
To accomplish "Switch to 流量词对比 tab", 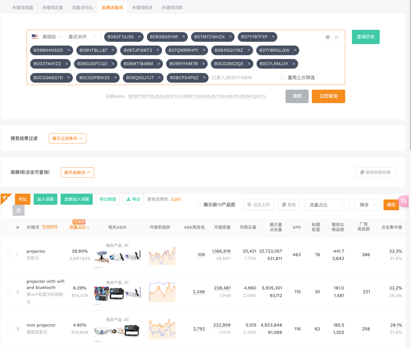I will pyautogui.click(x=82, y=8).
